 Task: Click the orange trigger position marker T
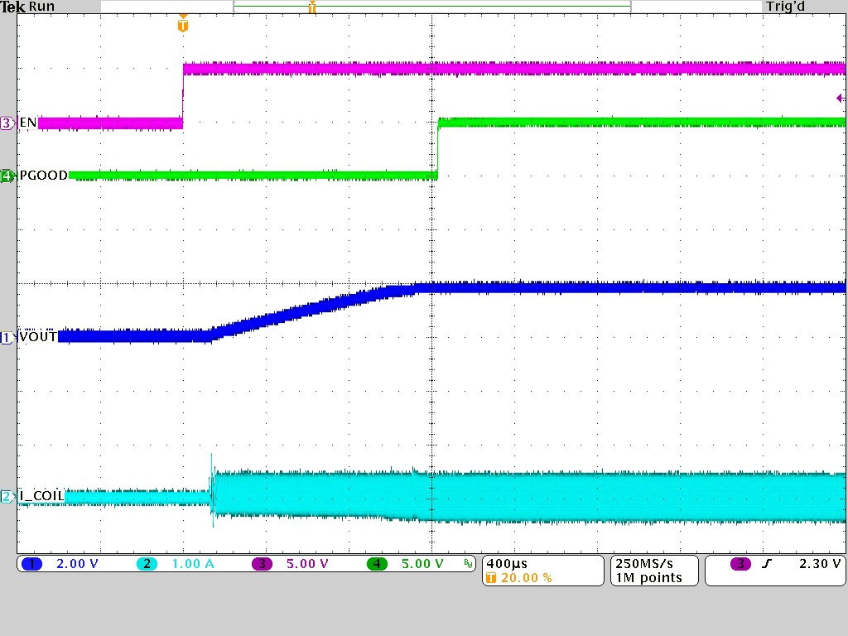click(x=184, y=26)
